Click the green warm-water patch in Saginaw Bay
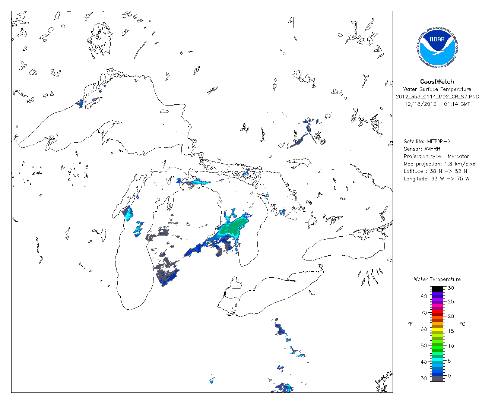Screen dimensions: 482x404 click(234, 227)
